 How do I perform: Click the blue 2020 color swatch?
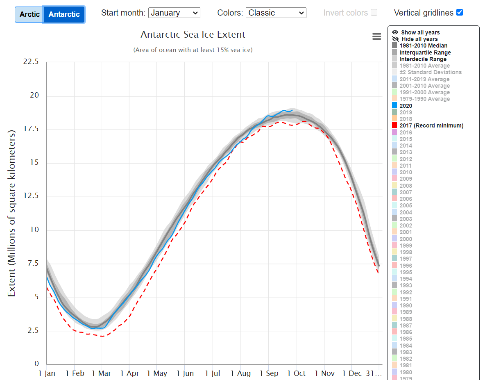(x=394, y=106)
